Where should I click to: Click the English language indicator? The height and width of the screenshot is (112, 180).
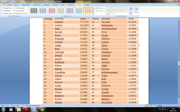tap(33, 106)
